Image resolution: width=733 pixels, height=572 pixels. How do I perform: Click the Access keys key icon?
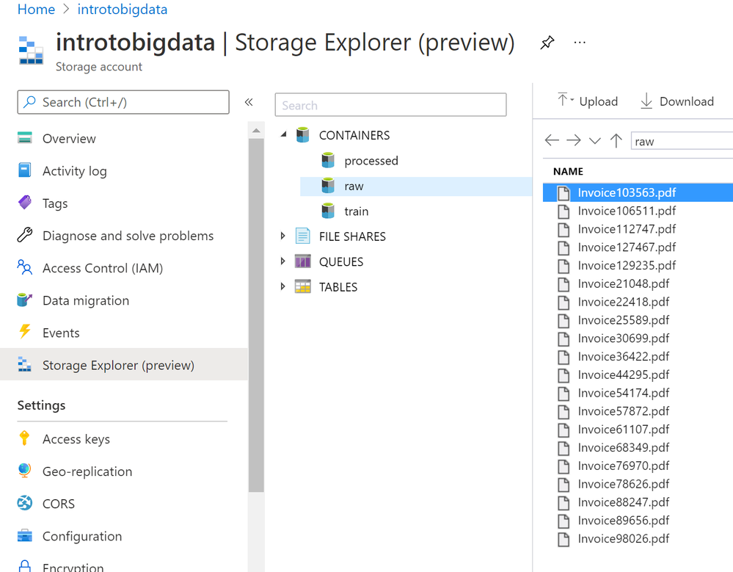coord(25,439)
